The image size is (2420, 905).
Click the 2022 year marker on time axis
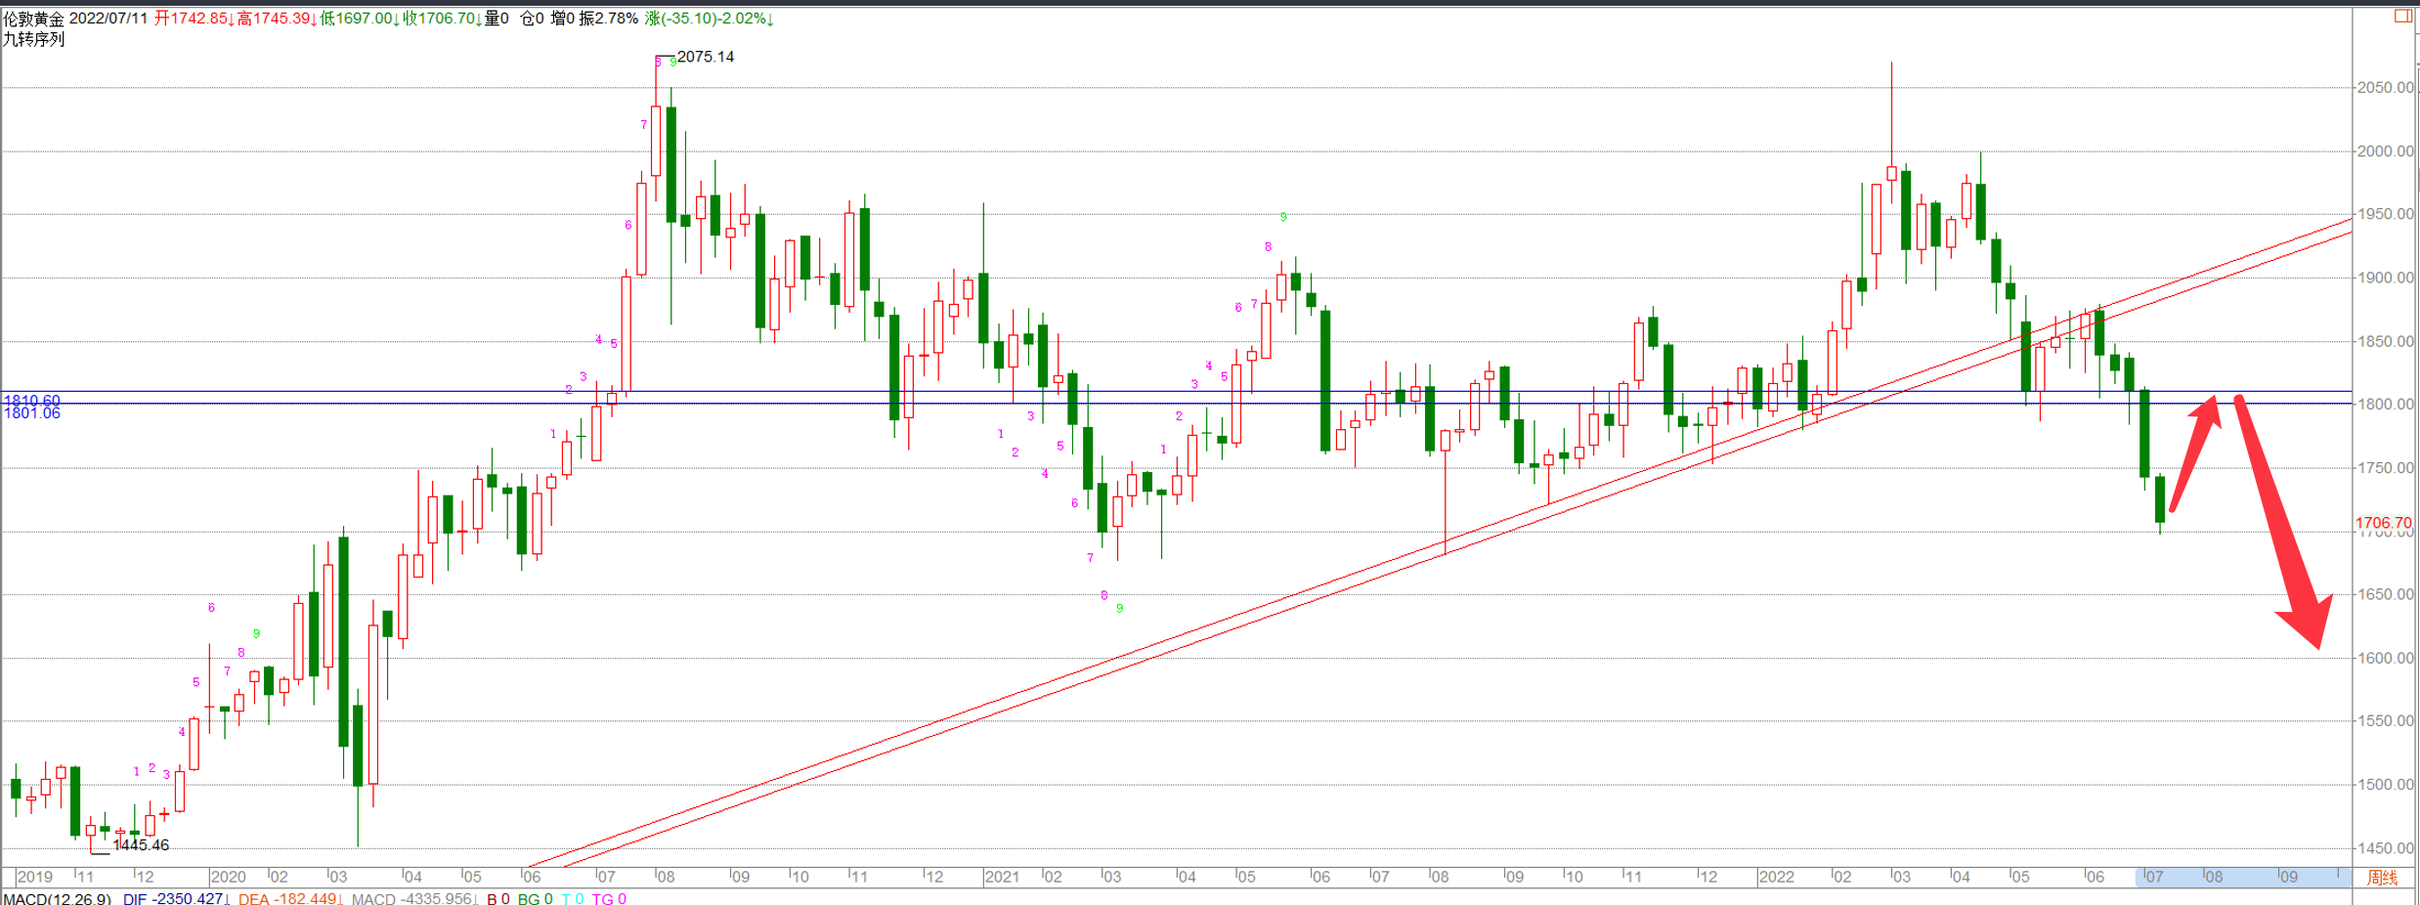click(1777, 877)
